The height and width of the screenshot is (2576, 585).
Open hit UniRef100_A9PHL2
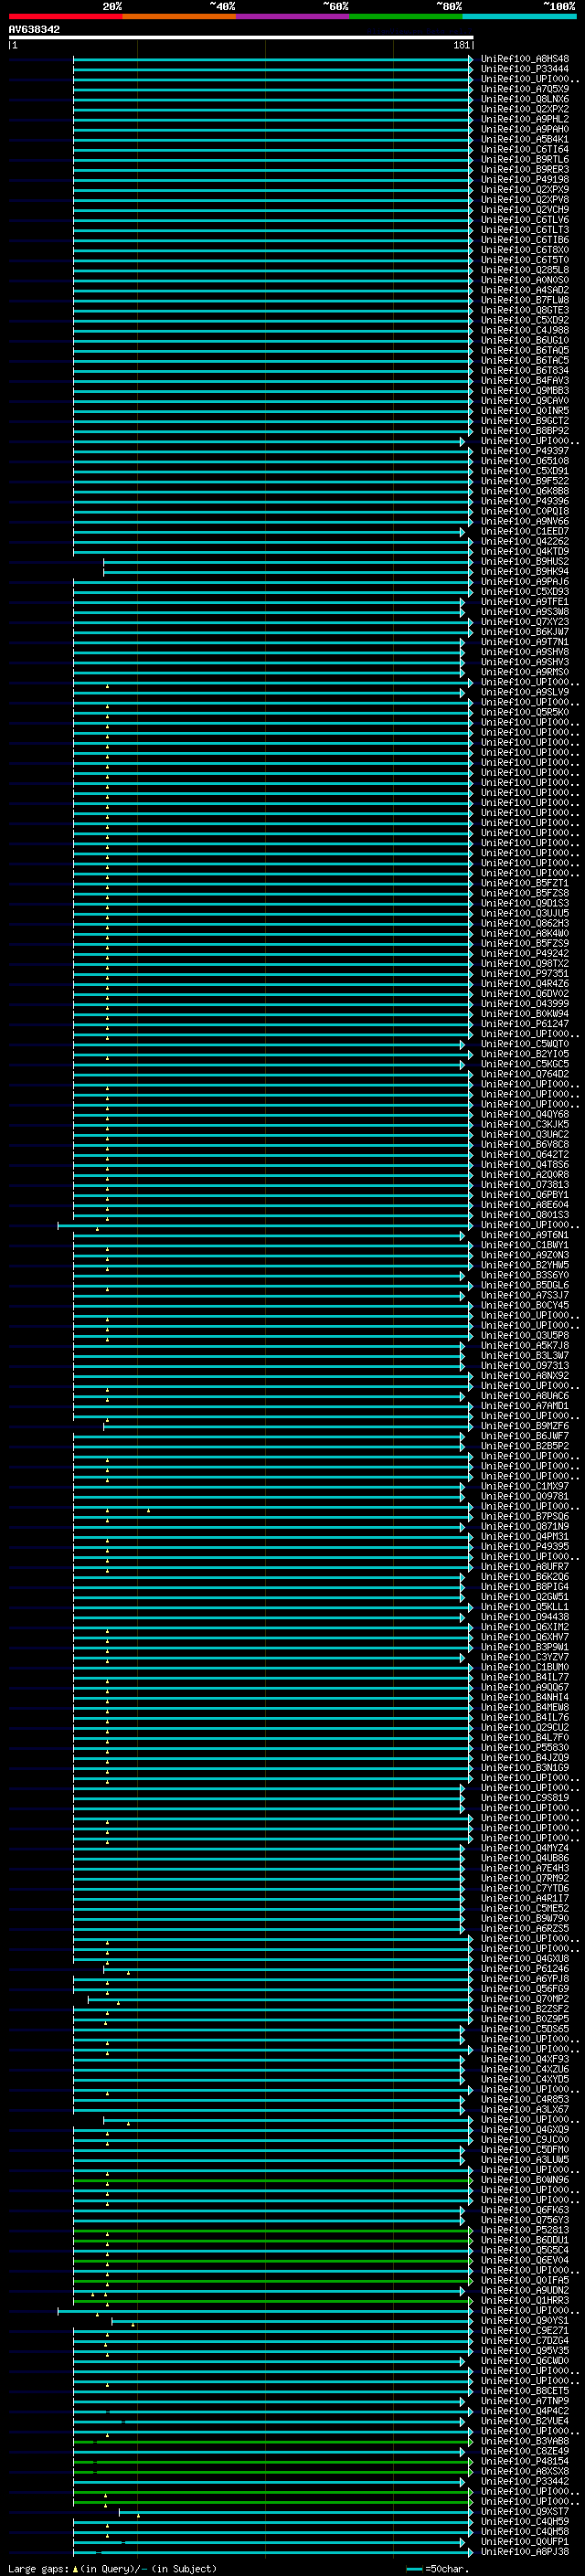[525, 119]
